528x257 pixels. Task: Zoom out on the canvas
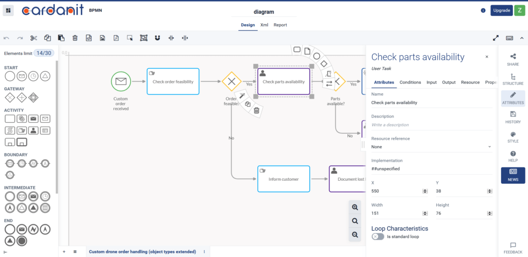(355, 234)
